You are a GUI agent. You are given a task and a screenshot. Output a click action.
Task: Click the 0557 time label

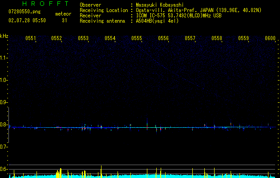(x=190, y=38)
